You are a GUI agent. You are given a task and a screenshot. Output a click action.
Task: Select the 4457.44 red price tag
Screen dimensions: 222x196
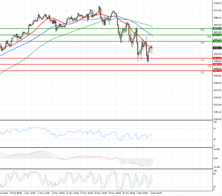(x=217, y=71)
